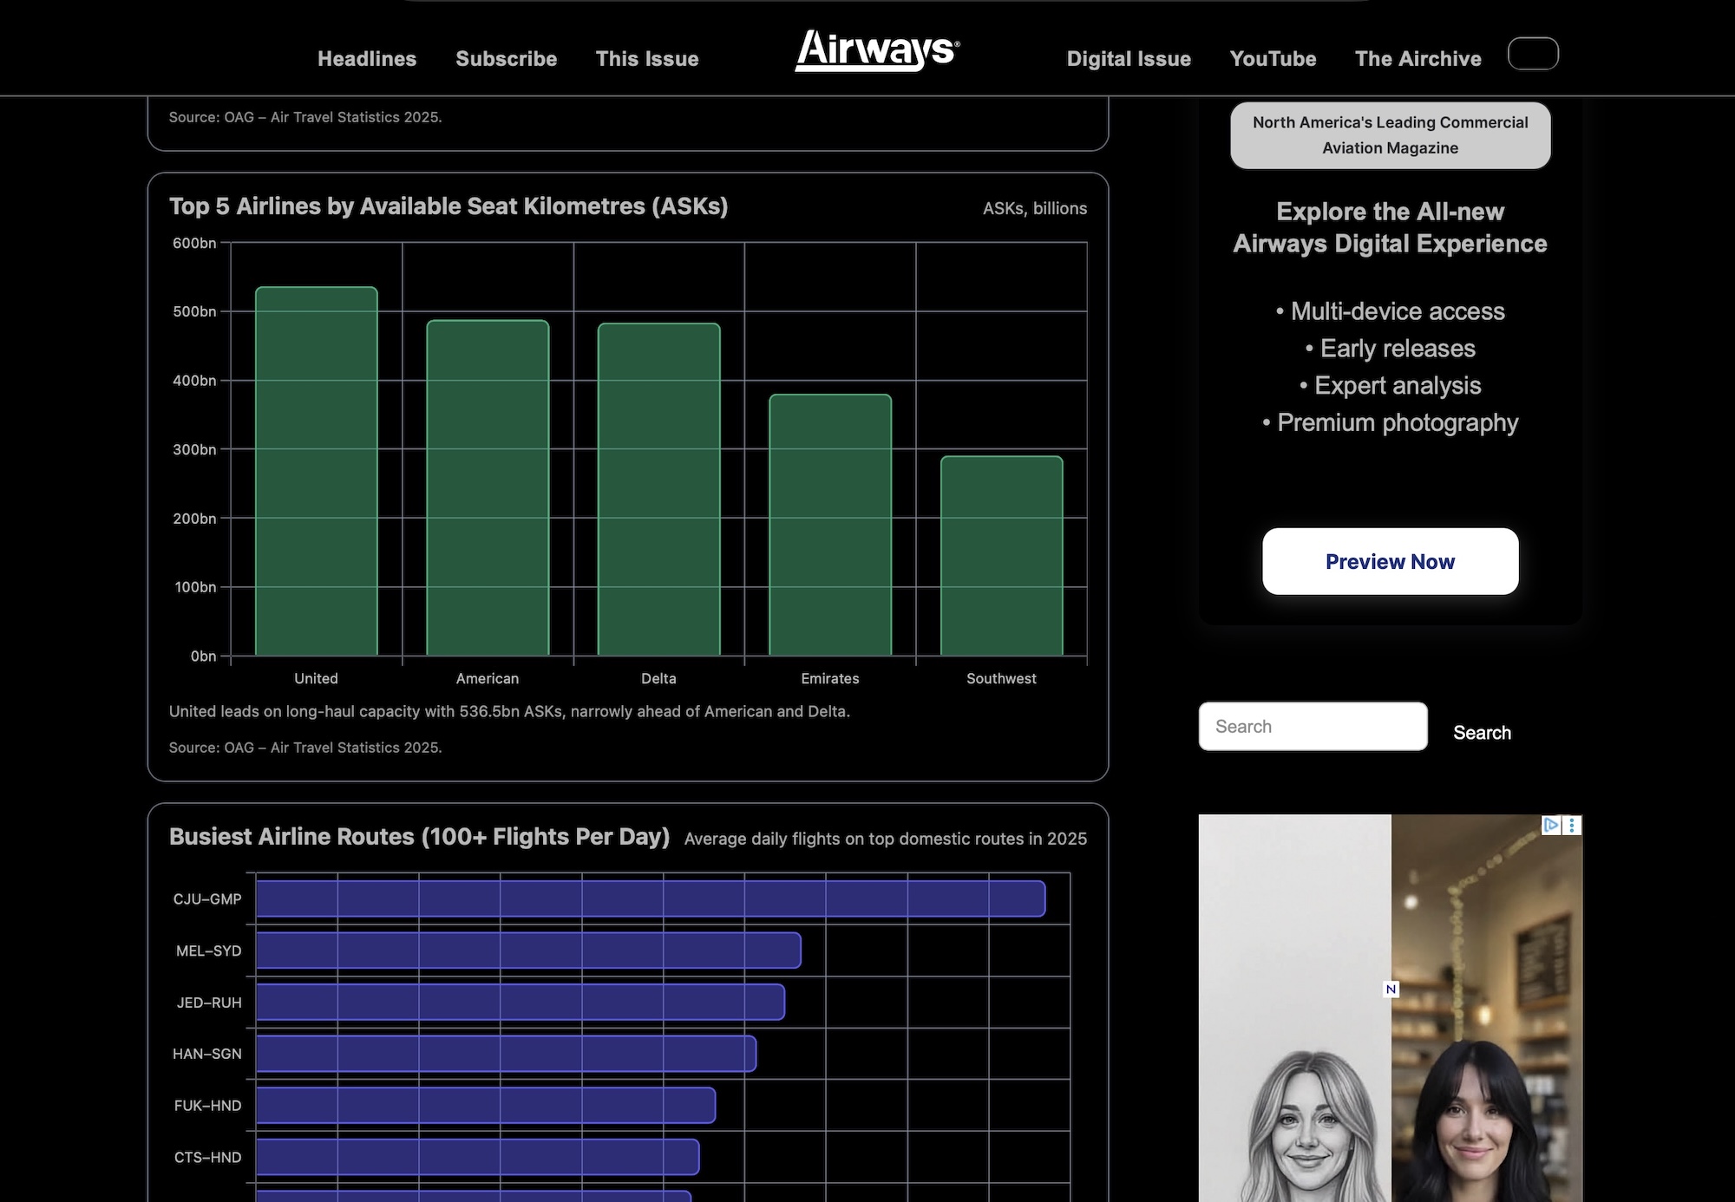
Task: Click the CJU–GMP route bar
Action: pyautogui.click(x=651, y=898)
